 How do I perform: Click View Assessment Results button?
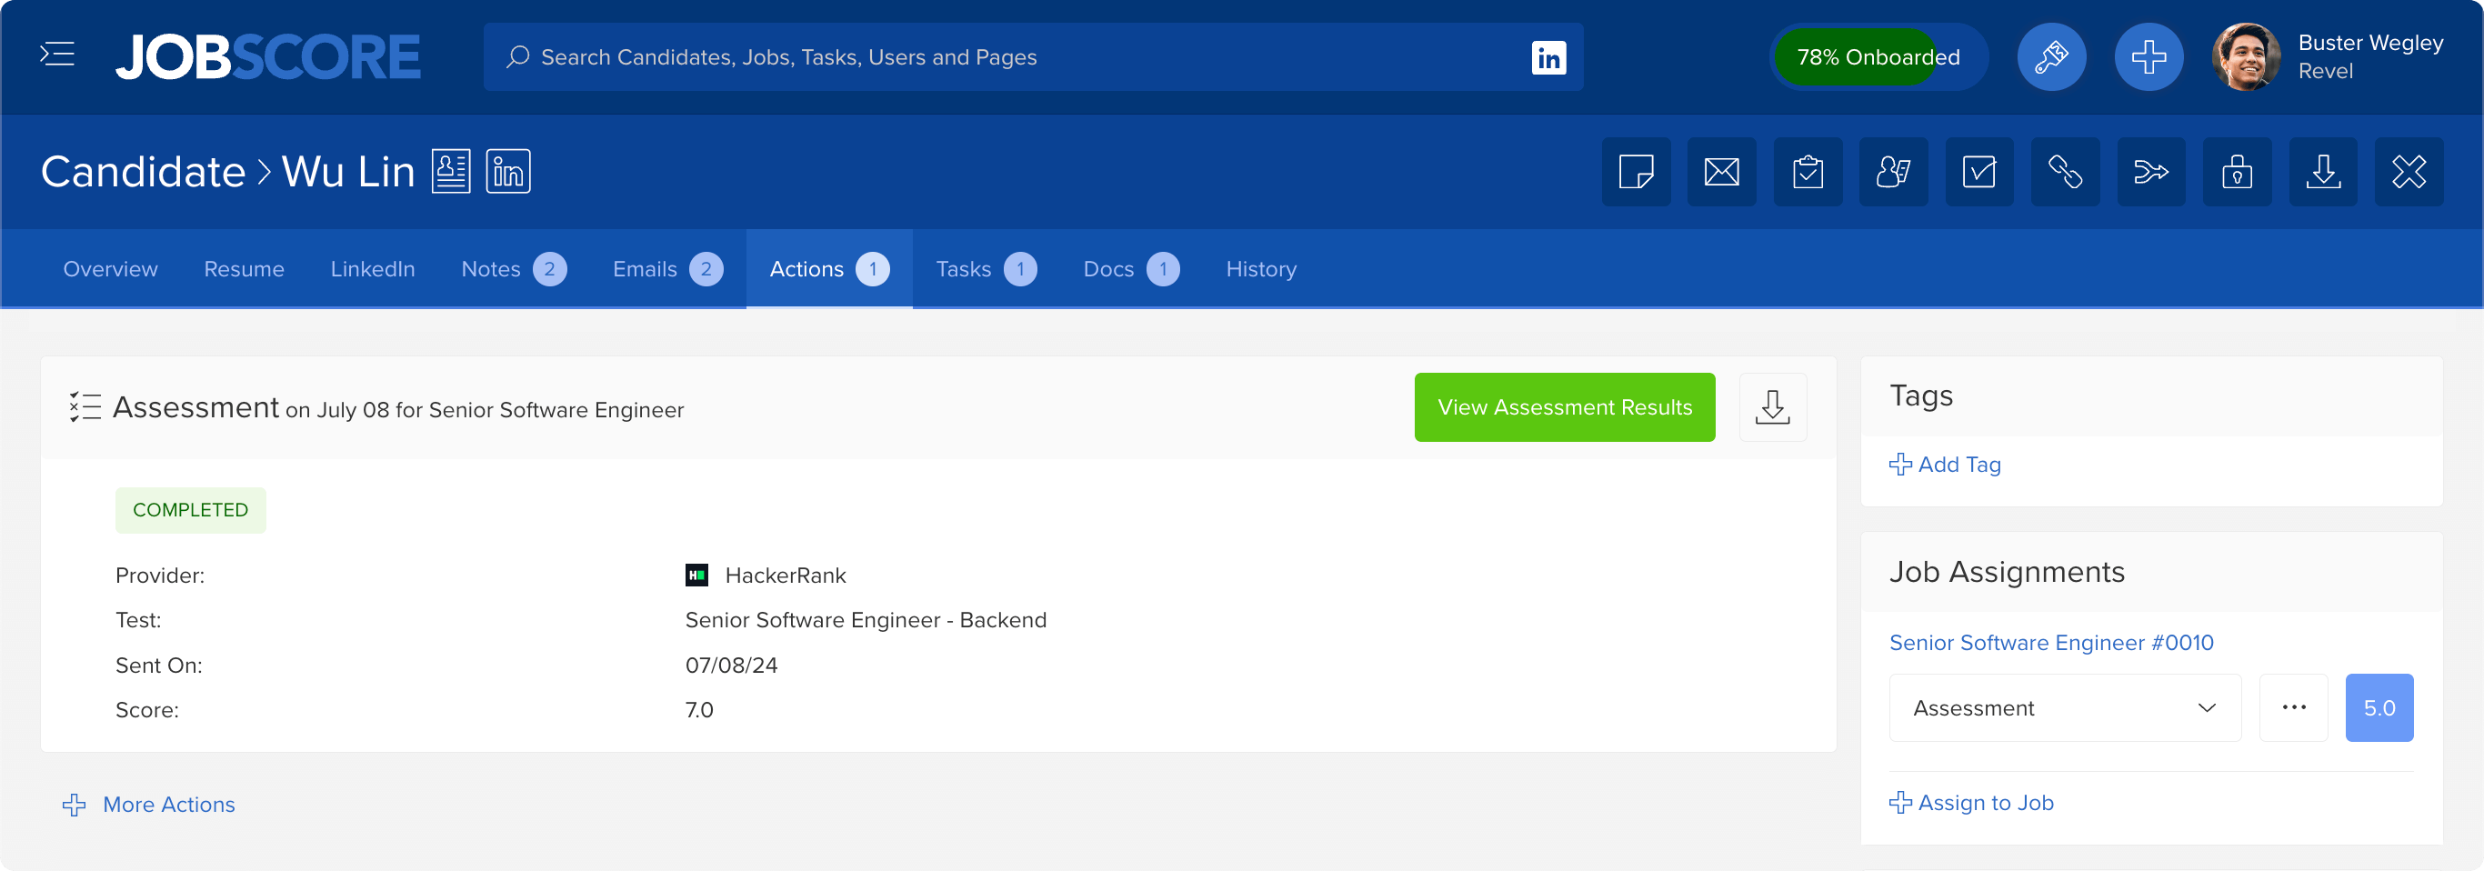[x=1564, y=407]
